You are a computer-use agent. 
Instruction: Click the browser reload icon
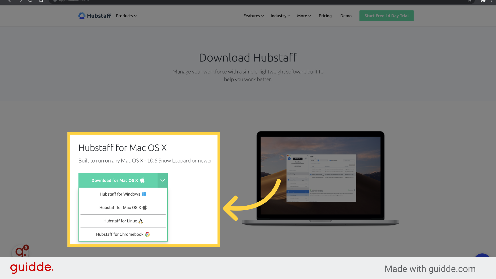(x=30, y=1)
